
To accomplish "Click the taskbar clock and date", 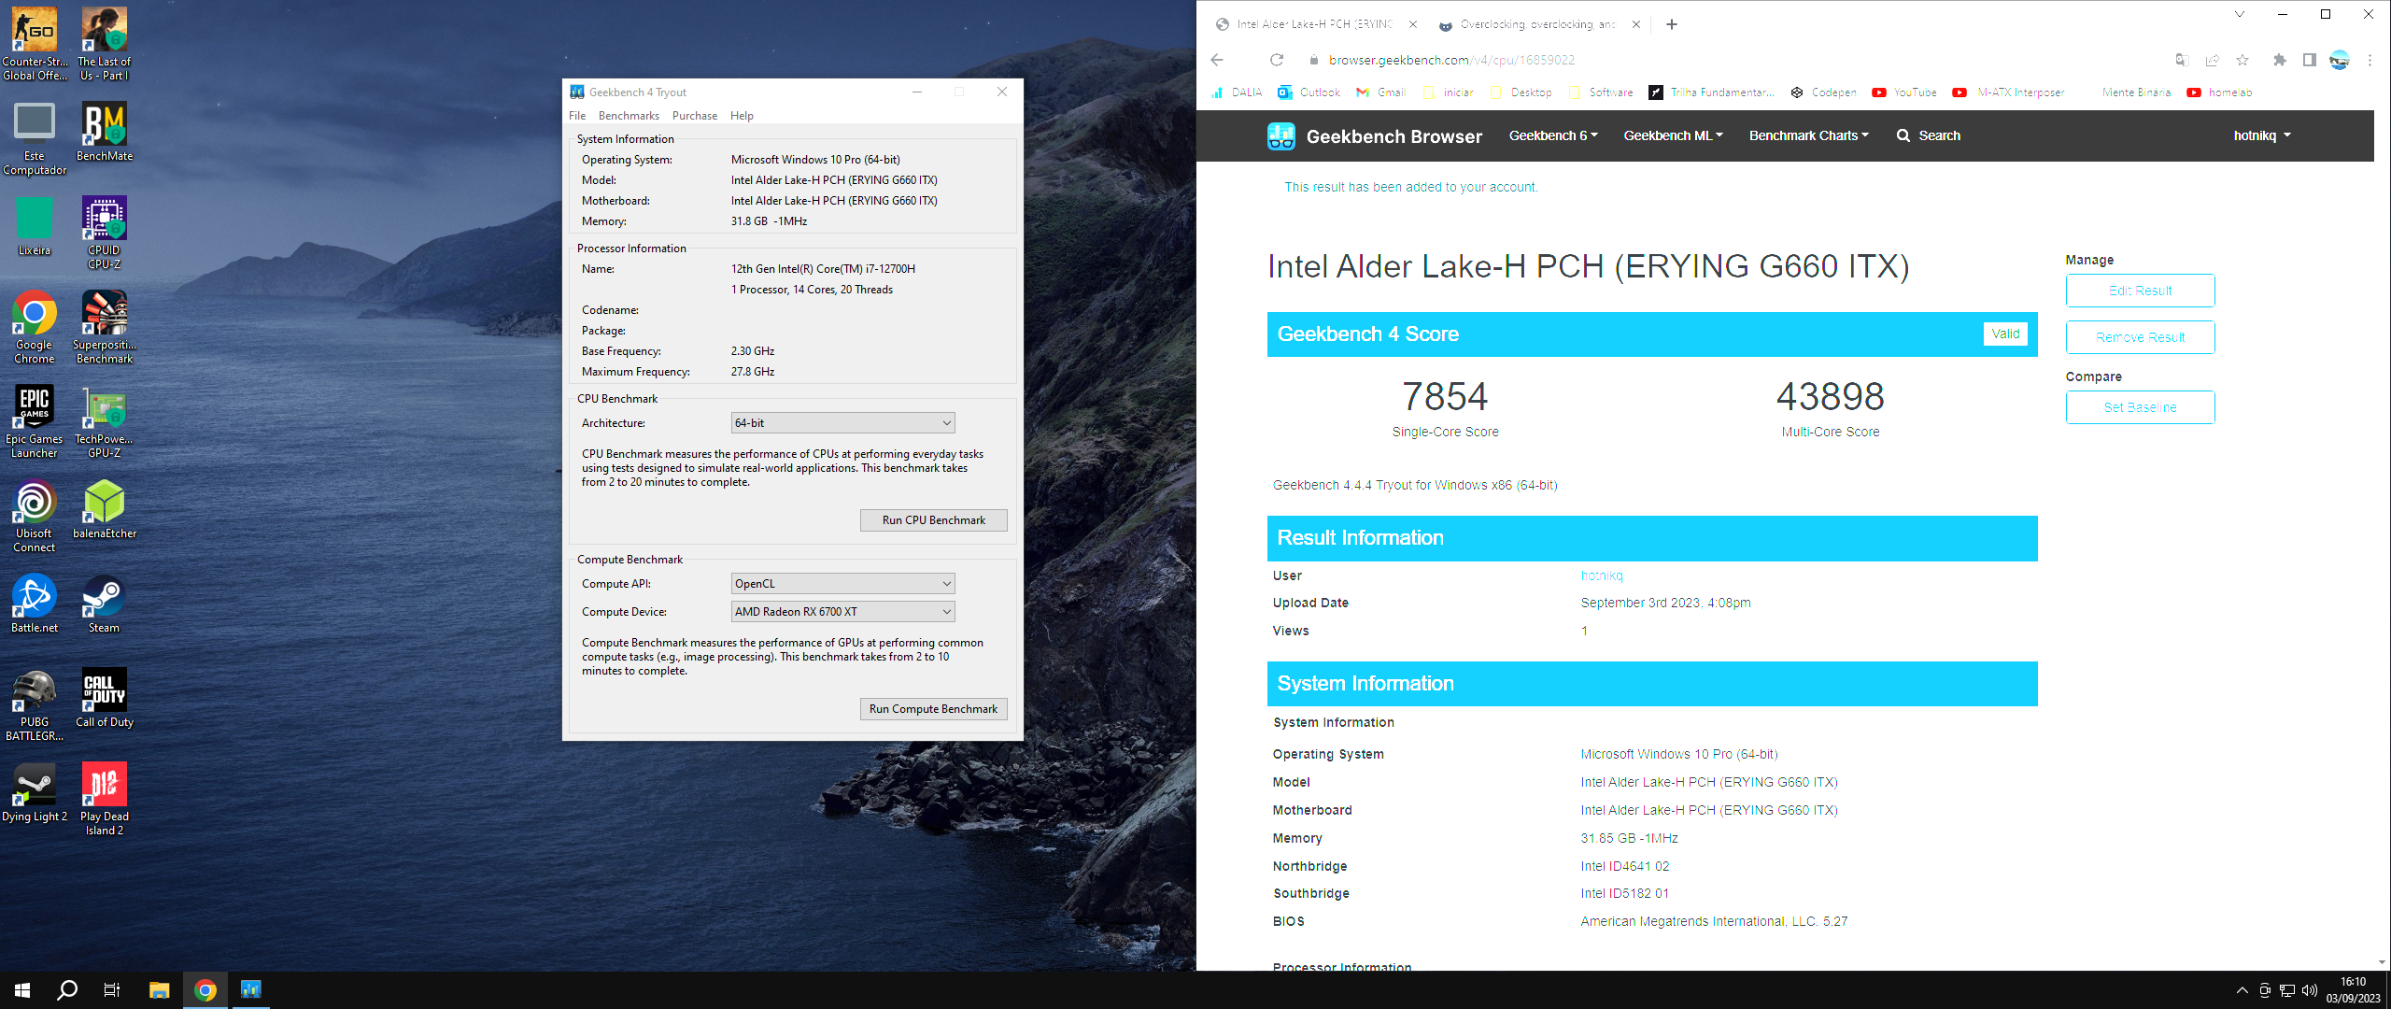I will [x=2354, y=990].
